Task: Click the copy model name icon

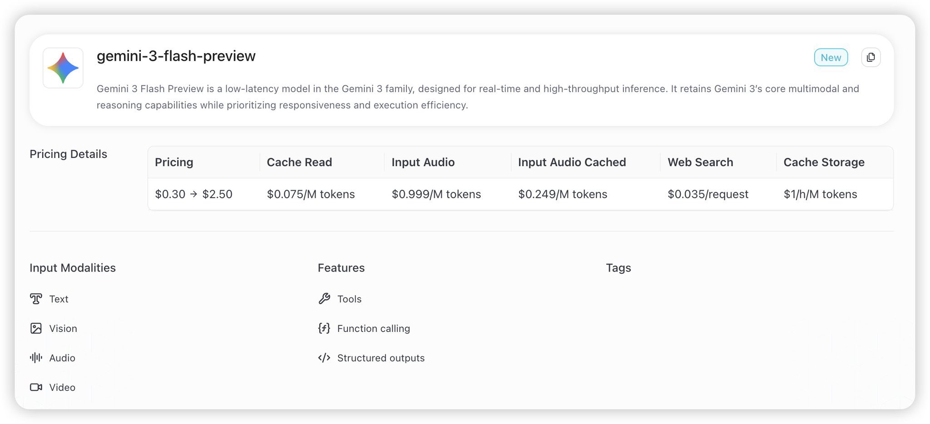Action: [871, 58]
